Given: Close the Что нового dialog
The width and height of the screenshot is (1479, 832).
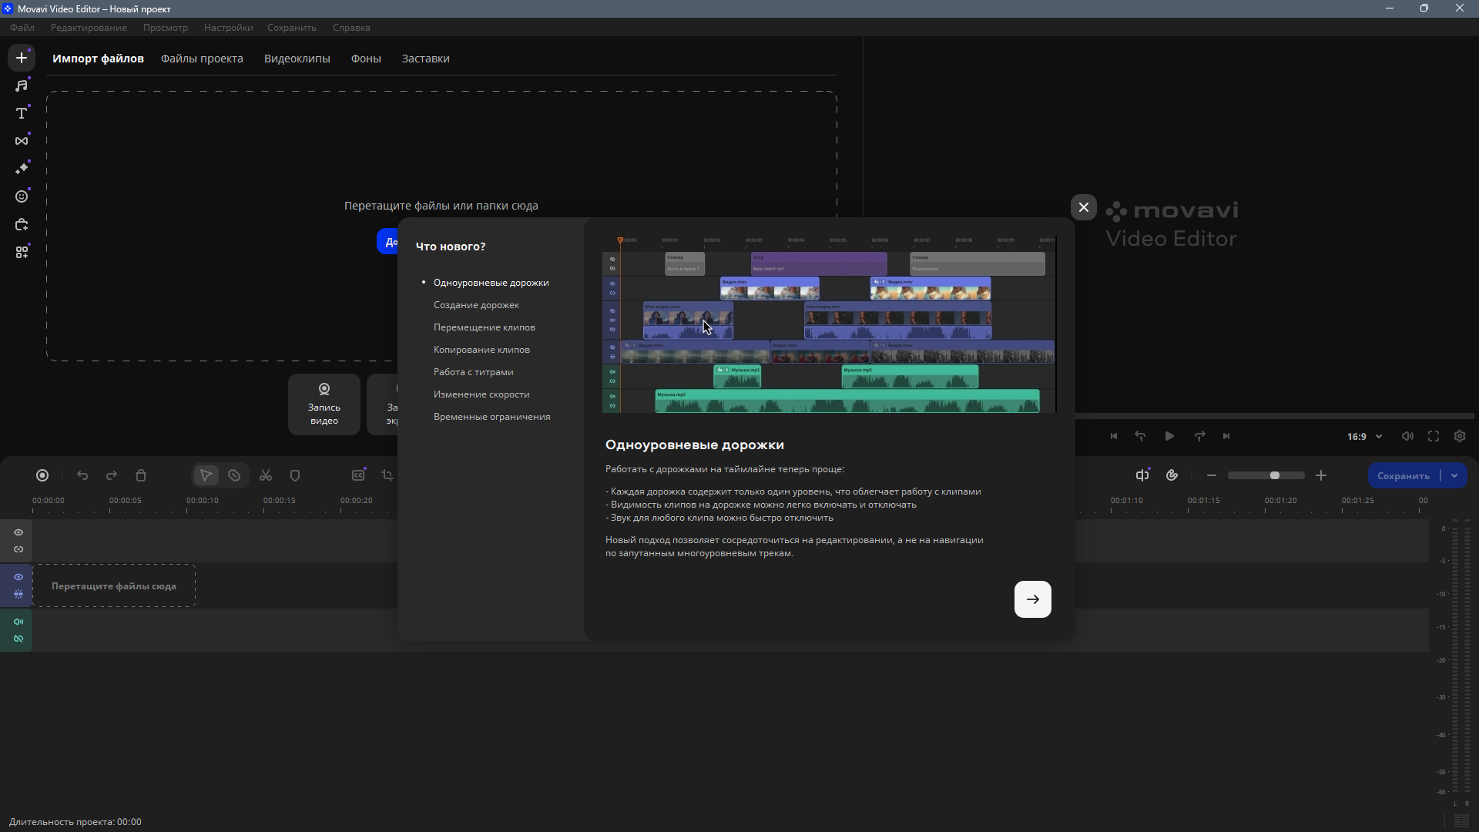Looking at the screenshot, I should (x=1084, y=207).
